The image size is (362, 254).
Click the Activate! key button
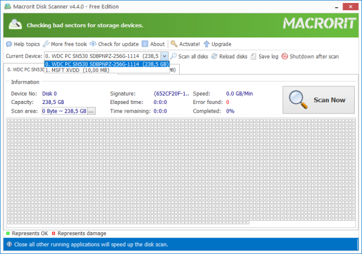point(185,44)
